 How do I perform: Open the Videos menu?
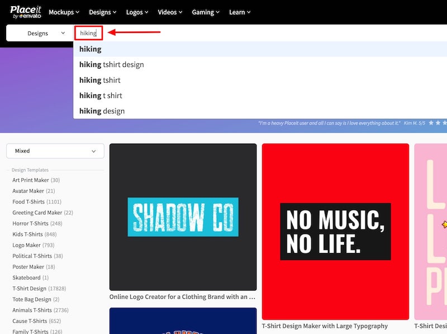coord(170,12)
